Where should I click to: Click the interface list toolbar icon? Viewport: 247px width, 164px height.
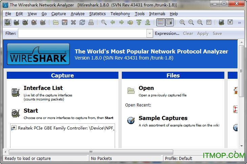7,23
